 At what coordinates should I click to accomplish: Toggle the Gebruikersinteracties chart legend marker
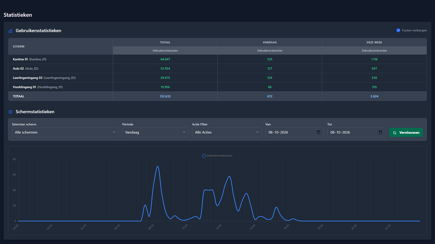[204, 156]
